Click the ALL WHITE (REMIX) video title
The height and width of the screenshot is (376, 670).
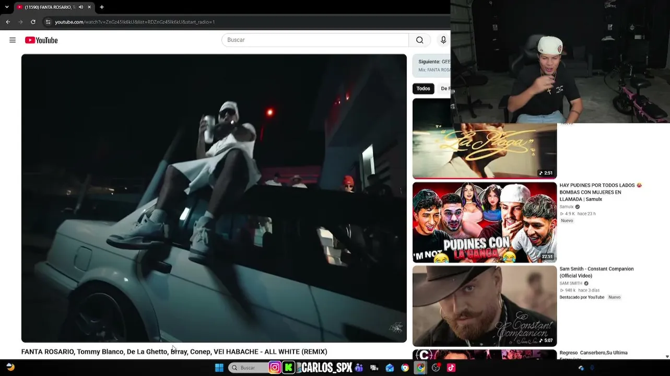(x=174, y=352)
